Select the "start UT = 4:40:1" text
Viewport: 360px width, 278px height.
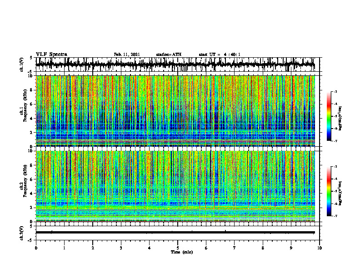(x=220, y=55)
